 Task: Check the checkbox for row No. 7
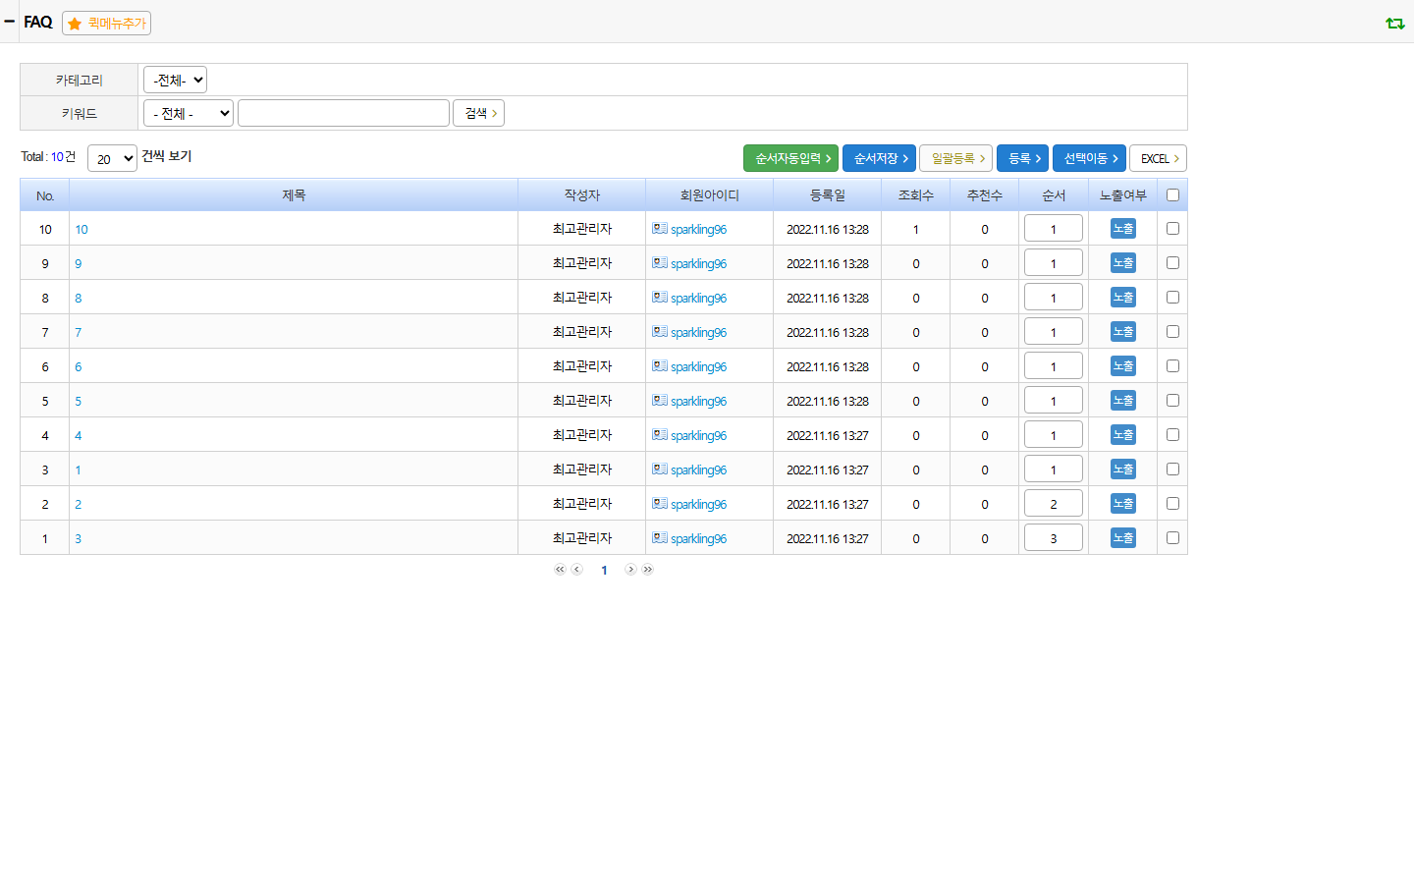tap(1172, 331)
